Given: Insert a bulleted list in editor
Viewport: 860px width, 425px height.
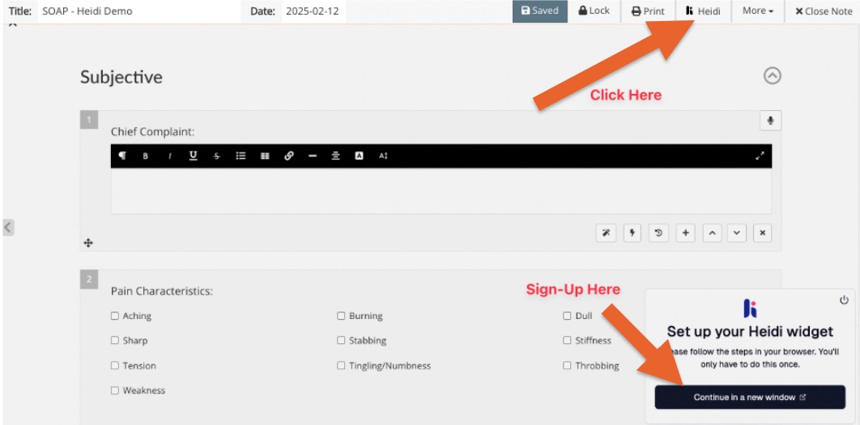Looking at the screenshot, I should tap(241, 155).
